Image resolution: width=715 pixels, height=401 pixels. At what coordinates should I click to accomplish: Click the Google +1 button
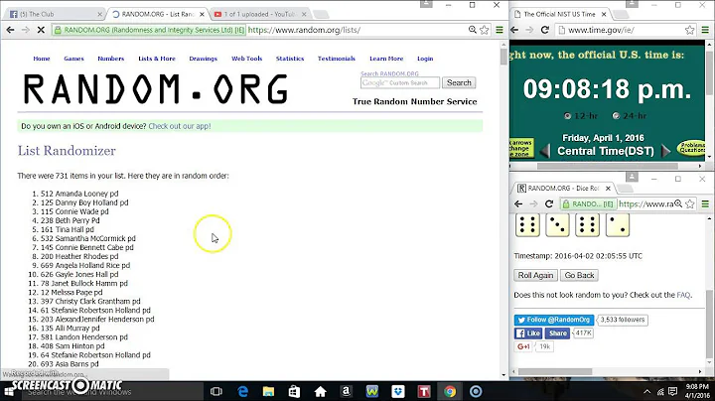tap(524, 346)
